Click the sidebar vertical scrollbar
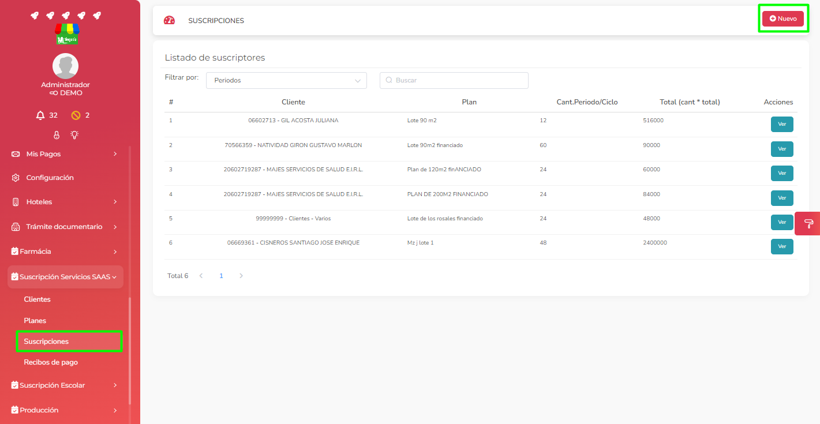 pyautogui.click(x=130, y=350)
